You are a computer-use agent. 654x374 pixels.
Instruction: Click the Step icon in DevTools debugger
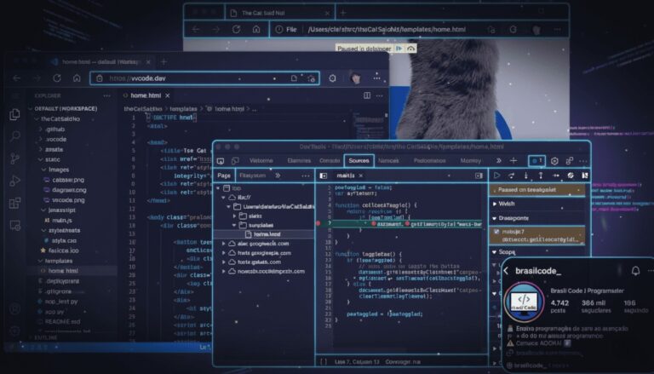coord(555,175)
